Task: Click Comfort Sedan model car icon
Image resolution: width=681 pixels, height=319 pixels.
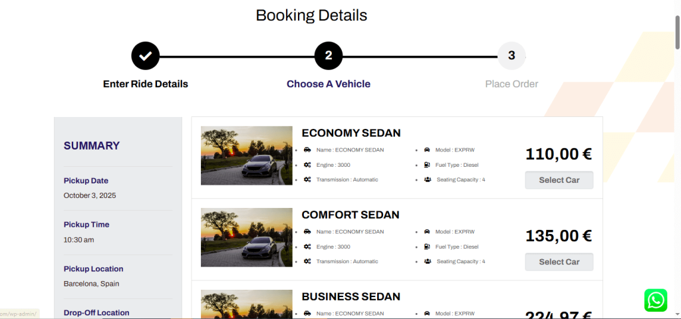Action: point(427,232)
